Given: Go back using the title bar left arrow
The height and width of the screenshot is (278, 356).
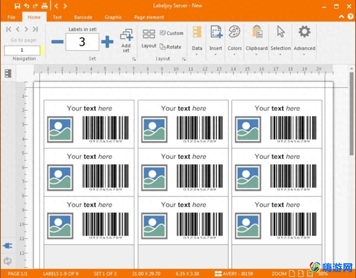Looking at the screenshot, I should [x=57, y=6].
